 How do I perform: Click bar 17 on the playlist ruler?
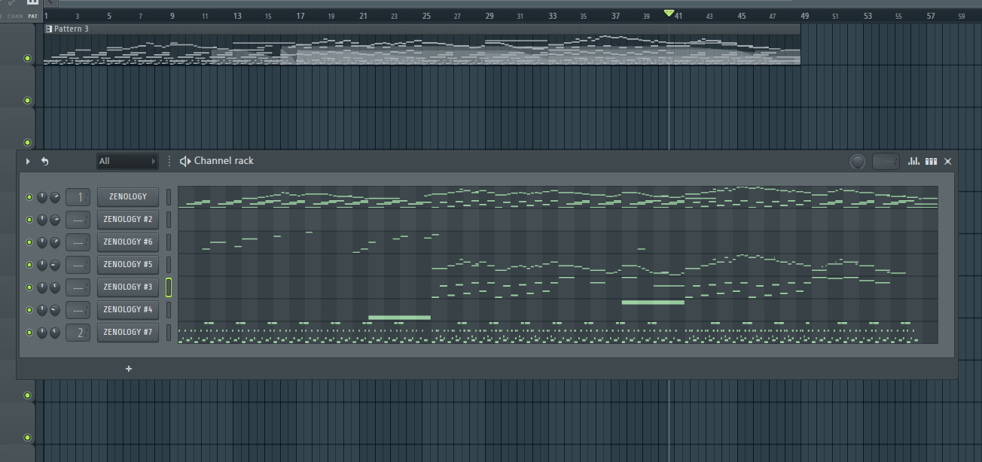coord(300,16)
